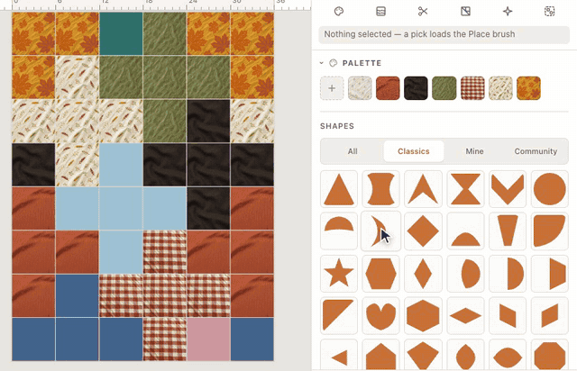The height and width of the screenshot is (371, 577).
Task: Click the SHAPES section heading
Action: coord(337,126)
